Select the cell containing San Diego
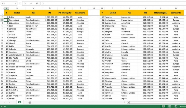Viewport: 186px width, 108px height. tap(113, 93)
